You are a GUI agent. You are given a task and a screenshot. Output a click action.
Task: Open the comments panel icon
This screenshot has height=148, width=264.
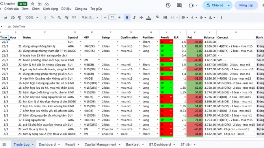point(179,5)
